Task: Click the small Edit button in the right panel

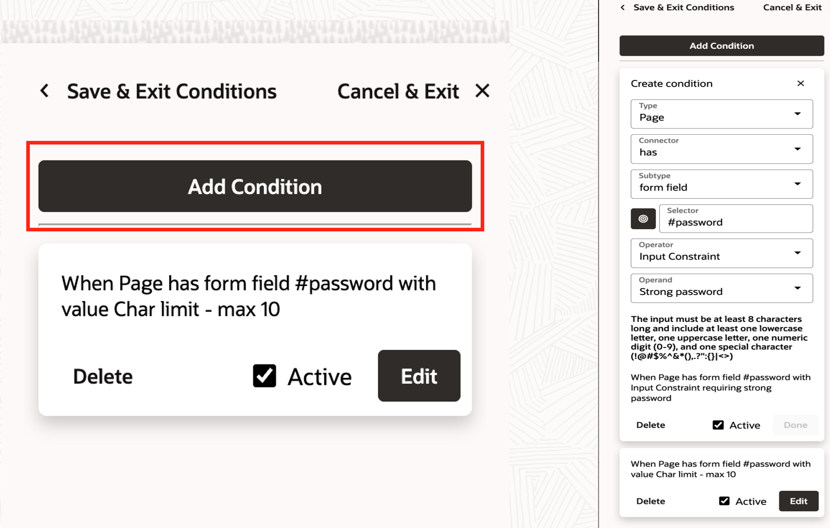Action: [798, 501]
